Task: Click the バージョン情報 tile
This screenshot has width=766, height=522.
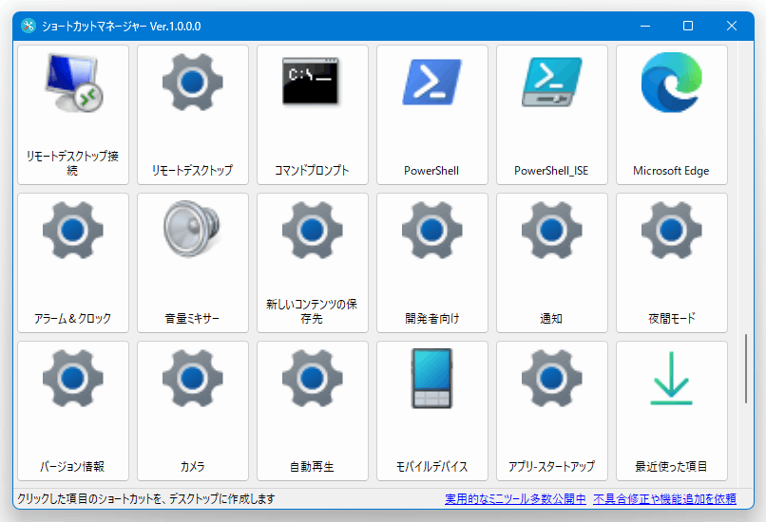Action: 73,410
